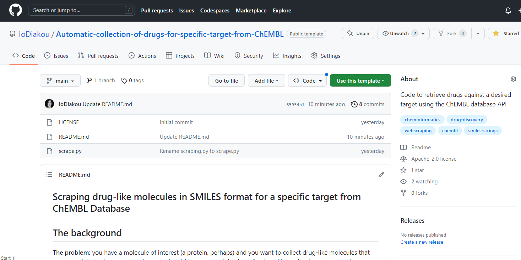Open the GitHub home logo
Screen dimensions: 521x260
pos(16,10)
